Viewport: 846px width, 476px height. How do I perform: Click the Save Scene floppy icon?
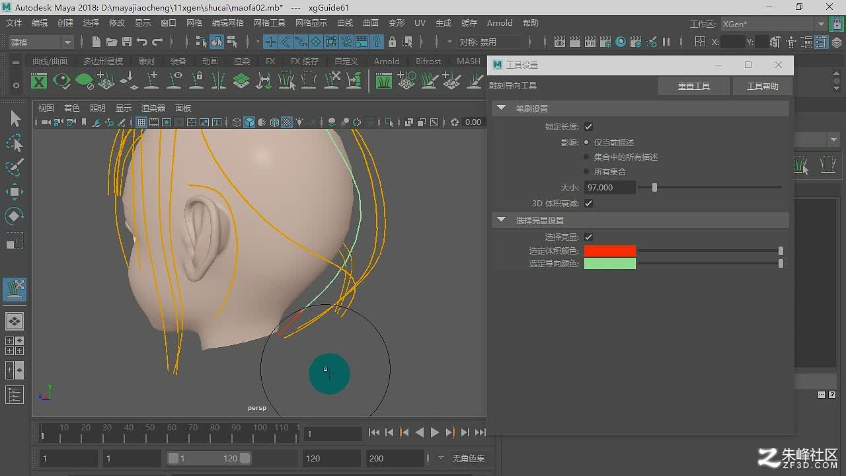127,42
